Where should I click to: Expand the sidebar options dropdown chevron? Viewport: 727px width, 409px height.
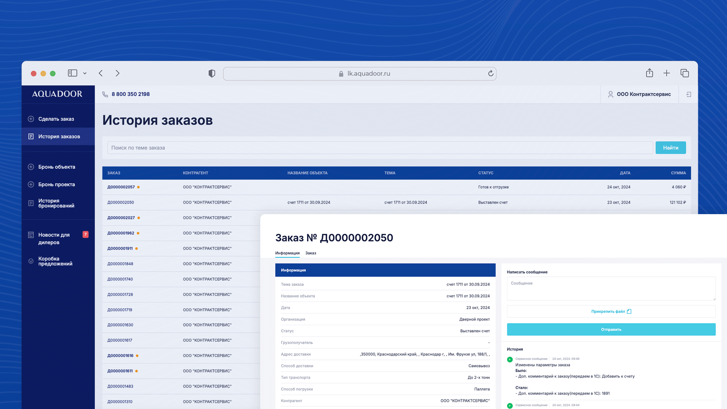(x=85, y=73)
